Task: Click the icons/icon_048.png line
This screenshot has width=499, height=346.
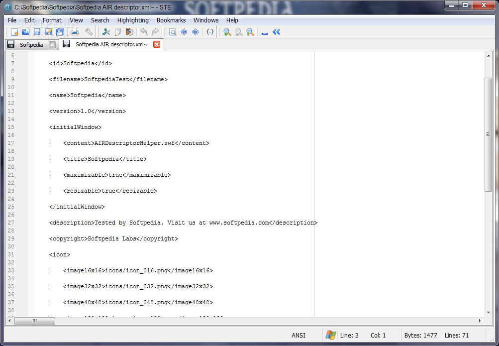Action: click(x=138, y=302)
